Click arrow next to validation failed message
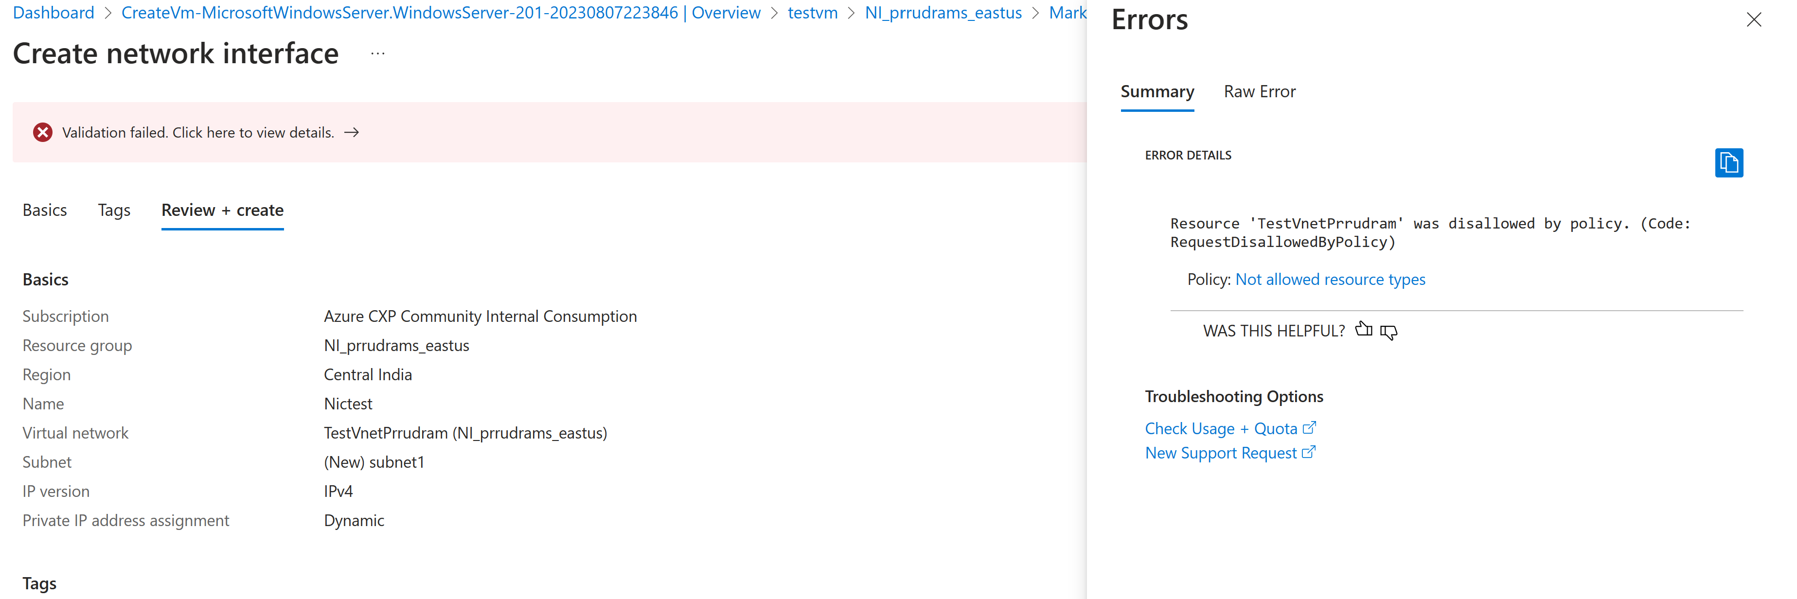Viewport: 1797px width, 599px height. pos(352,133)
